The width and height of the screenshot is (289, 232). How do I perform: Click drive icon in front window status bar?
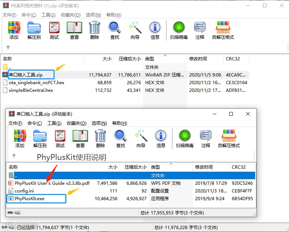[x=10, y=213]
